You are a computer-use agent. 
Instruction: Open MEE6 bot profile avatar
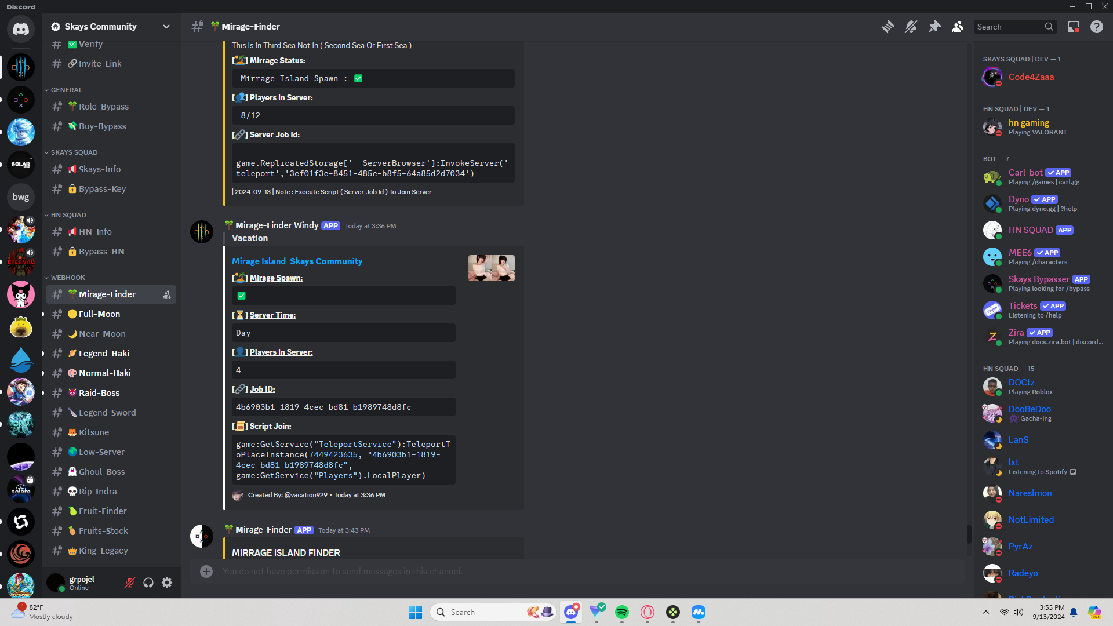click(992, 257)
